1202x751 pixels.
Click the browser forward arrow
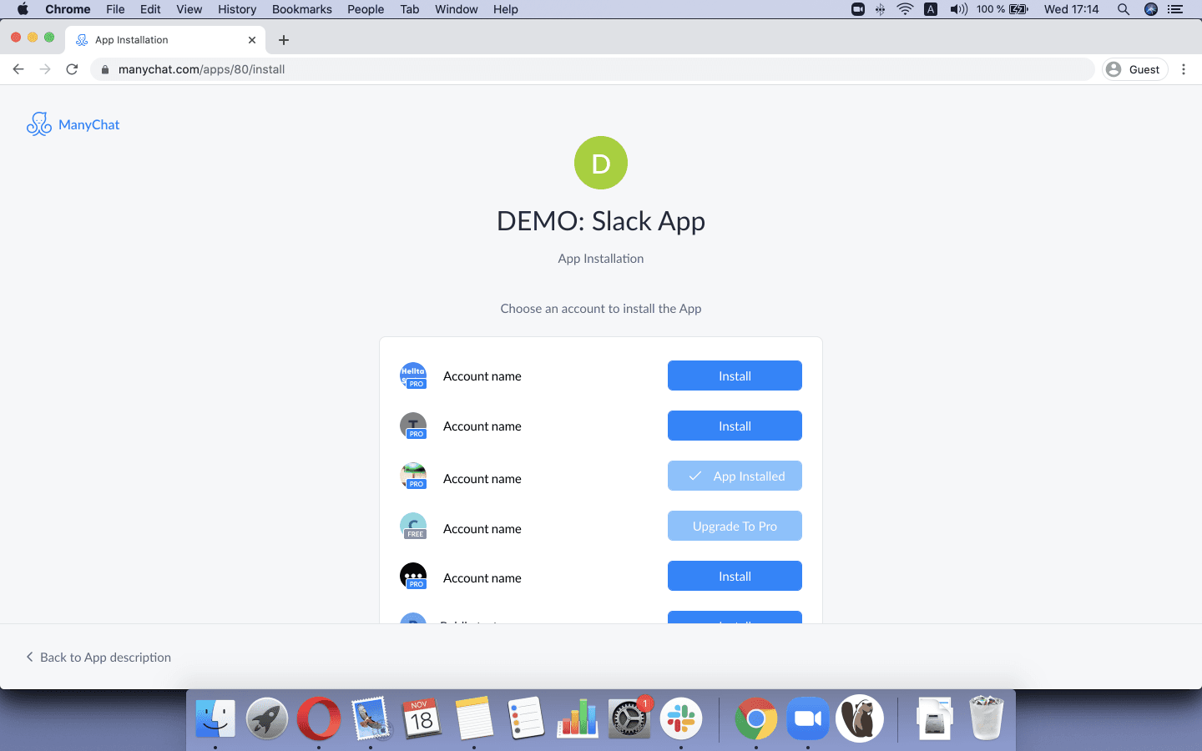click(x=45, y=69)
